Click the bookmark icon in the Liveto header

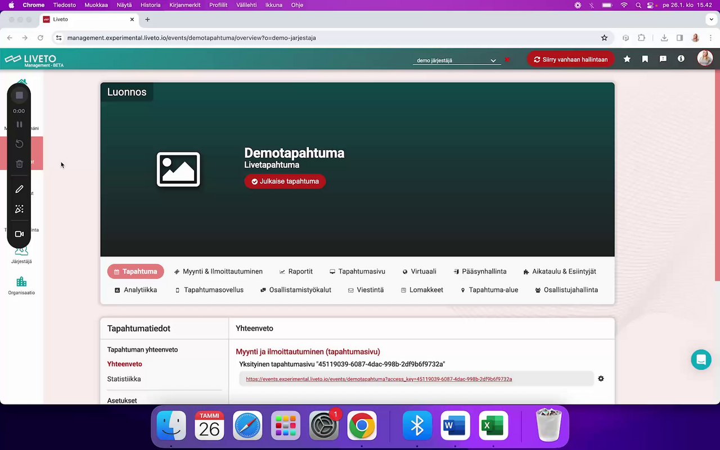pos(645,59)
